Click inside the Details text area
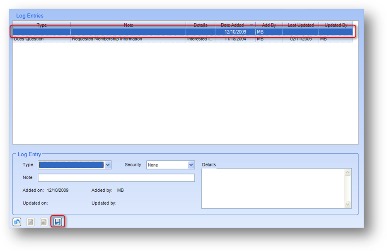This screenshot has height=251, width=387. [273, 188]
